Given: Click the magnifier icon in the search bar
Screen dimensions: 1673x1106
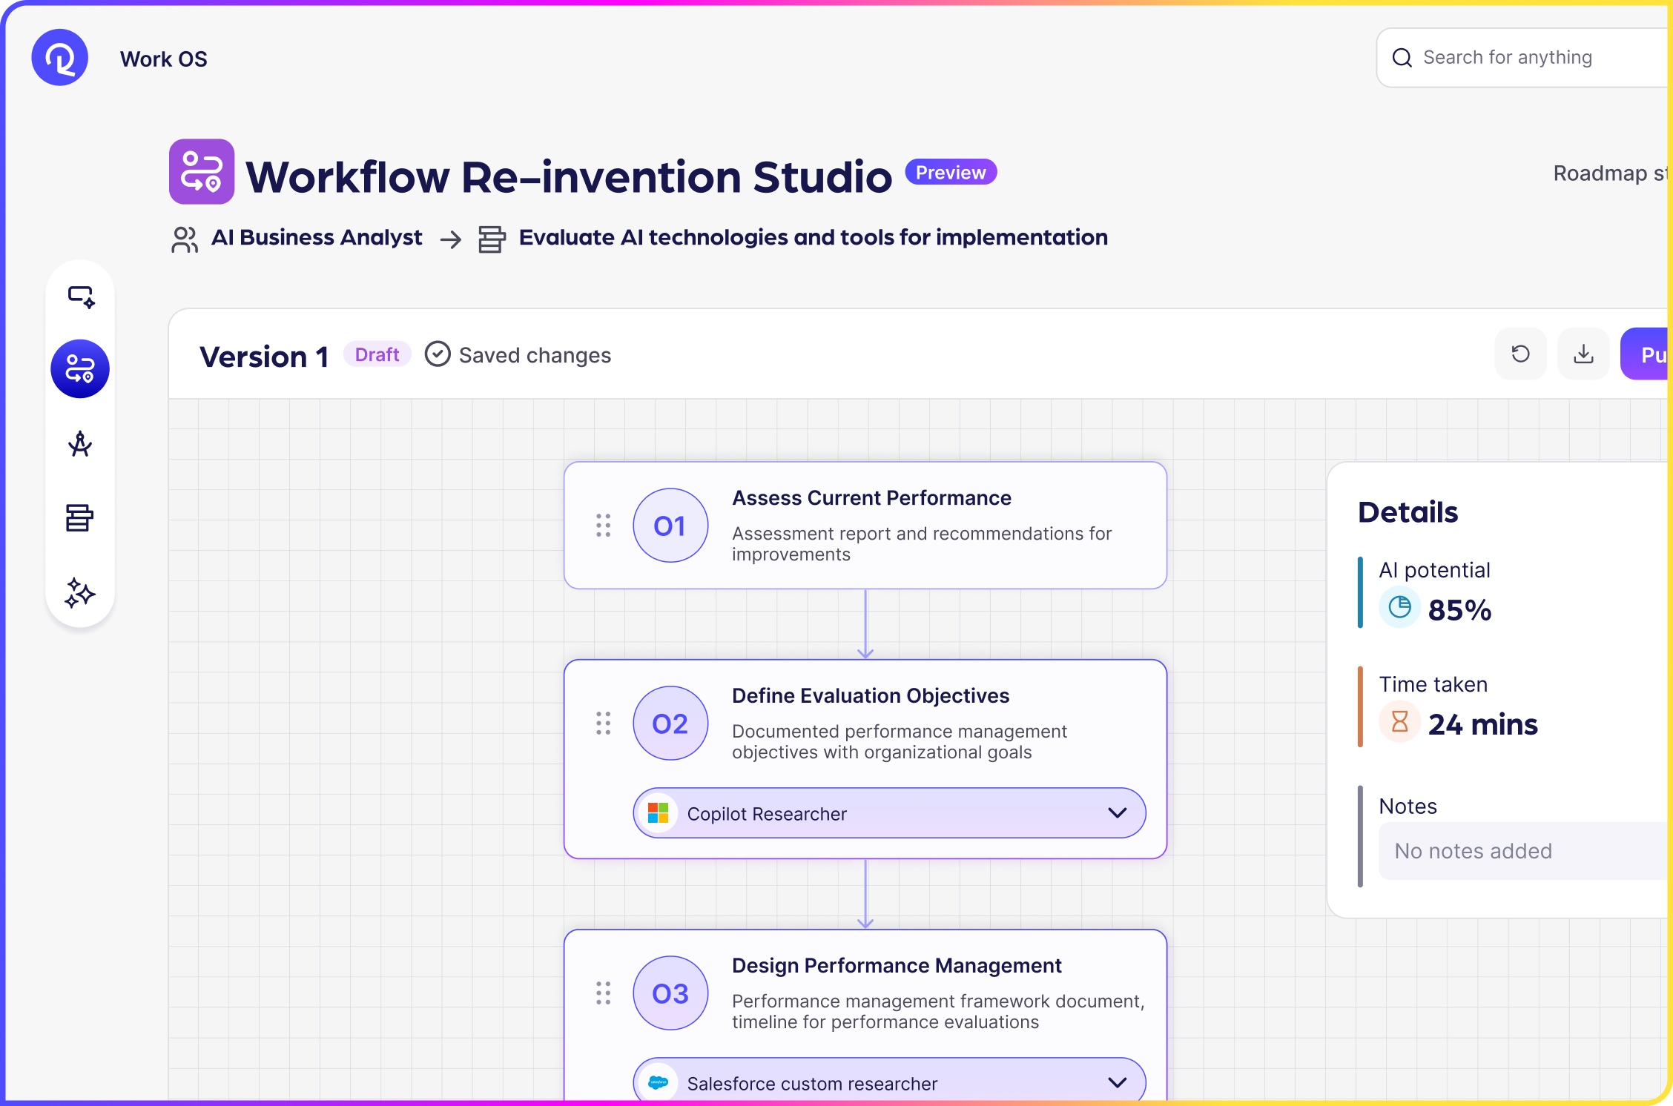Looking at the screenshot, I should pos(1402,57).
